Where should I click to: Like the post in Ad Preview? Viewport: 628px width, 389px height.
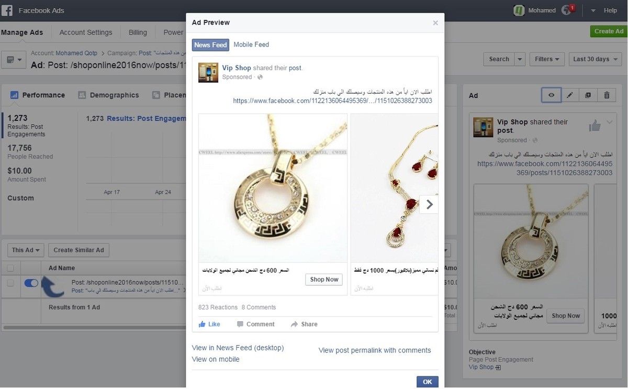click(209, 324)
